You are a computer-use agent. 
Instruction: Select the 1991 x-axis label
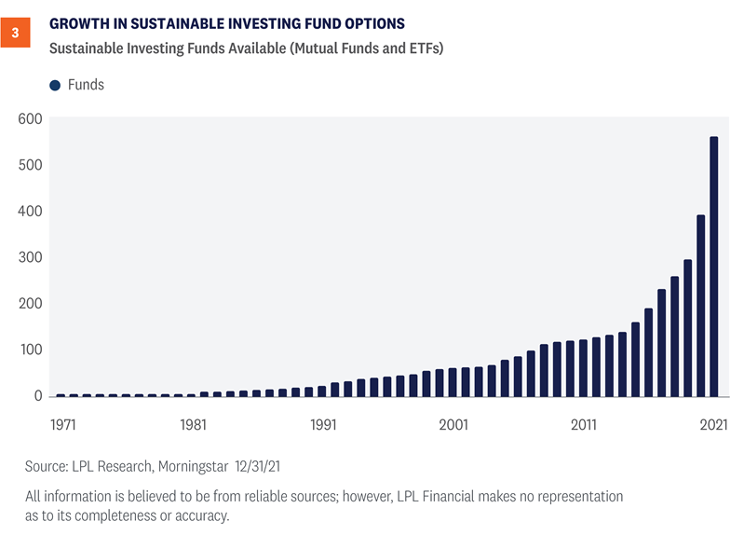point(322,425)
